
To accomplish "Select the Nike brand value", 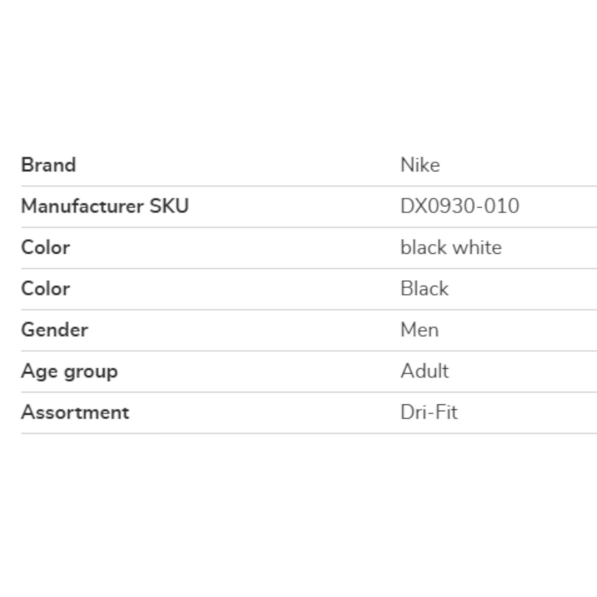I will tap(420, 165).
